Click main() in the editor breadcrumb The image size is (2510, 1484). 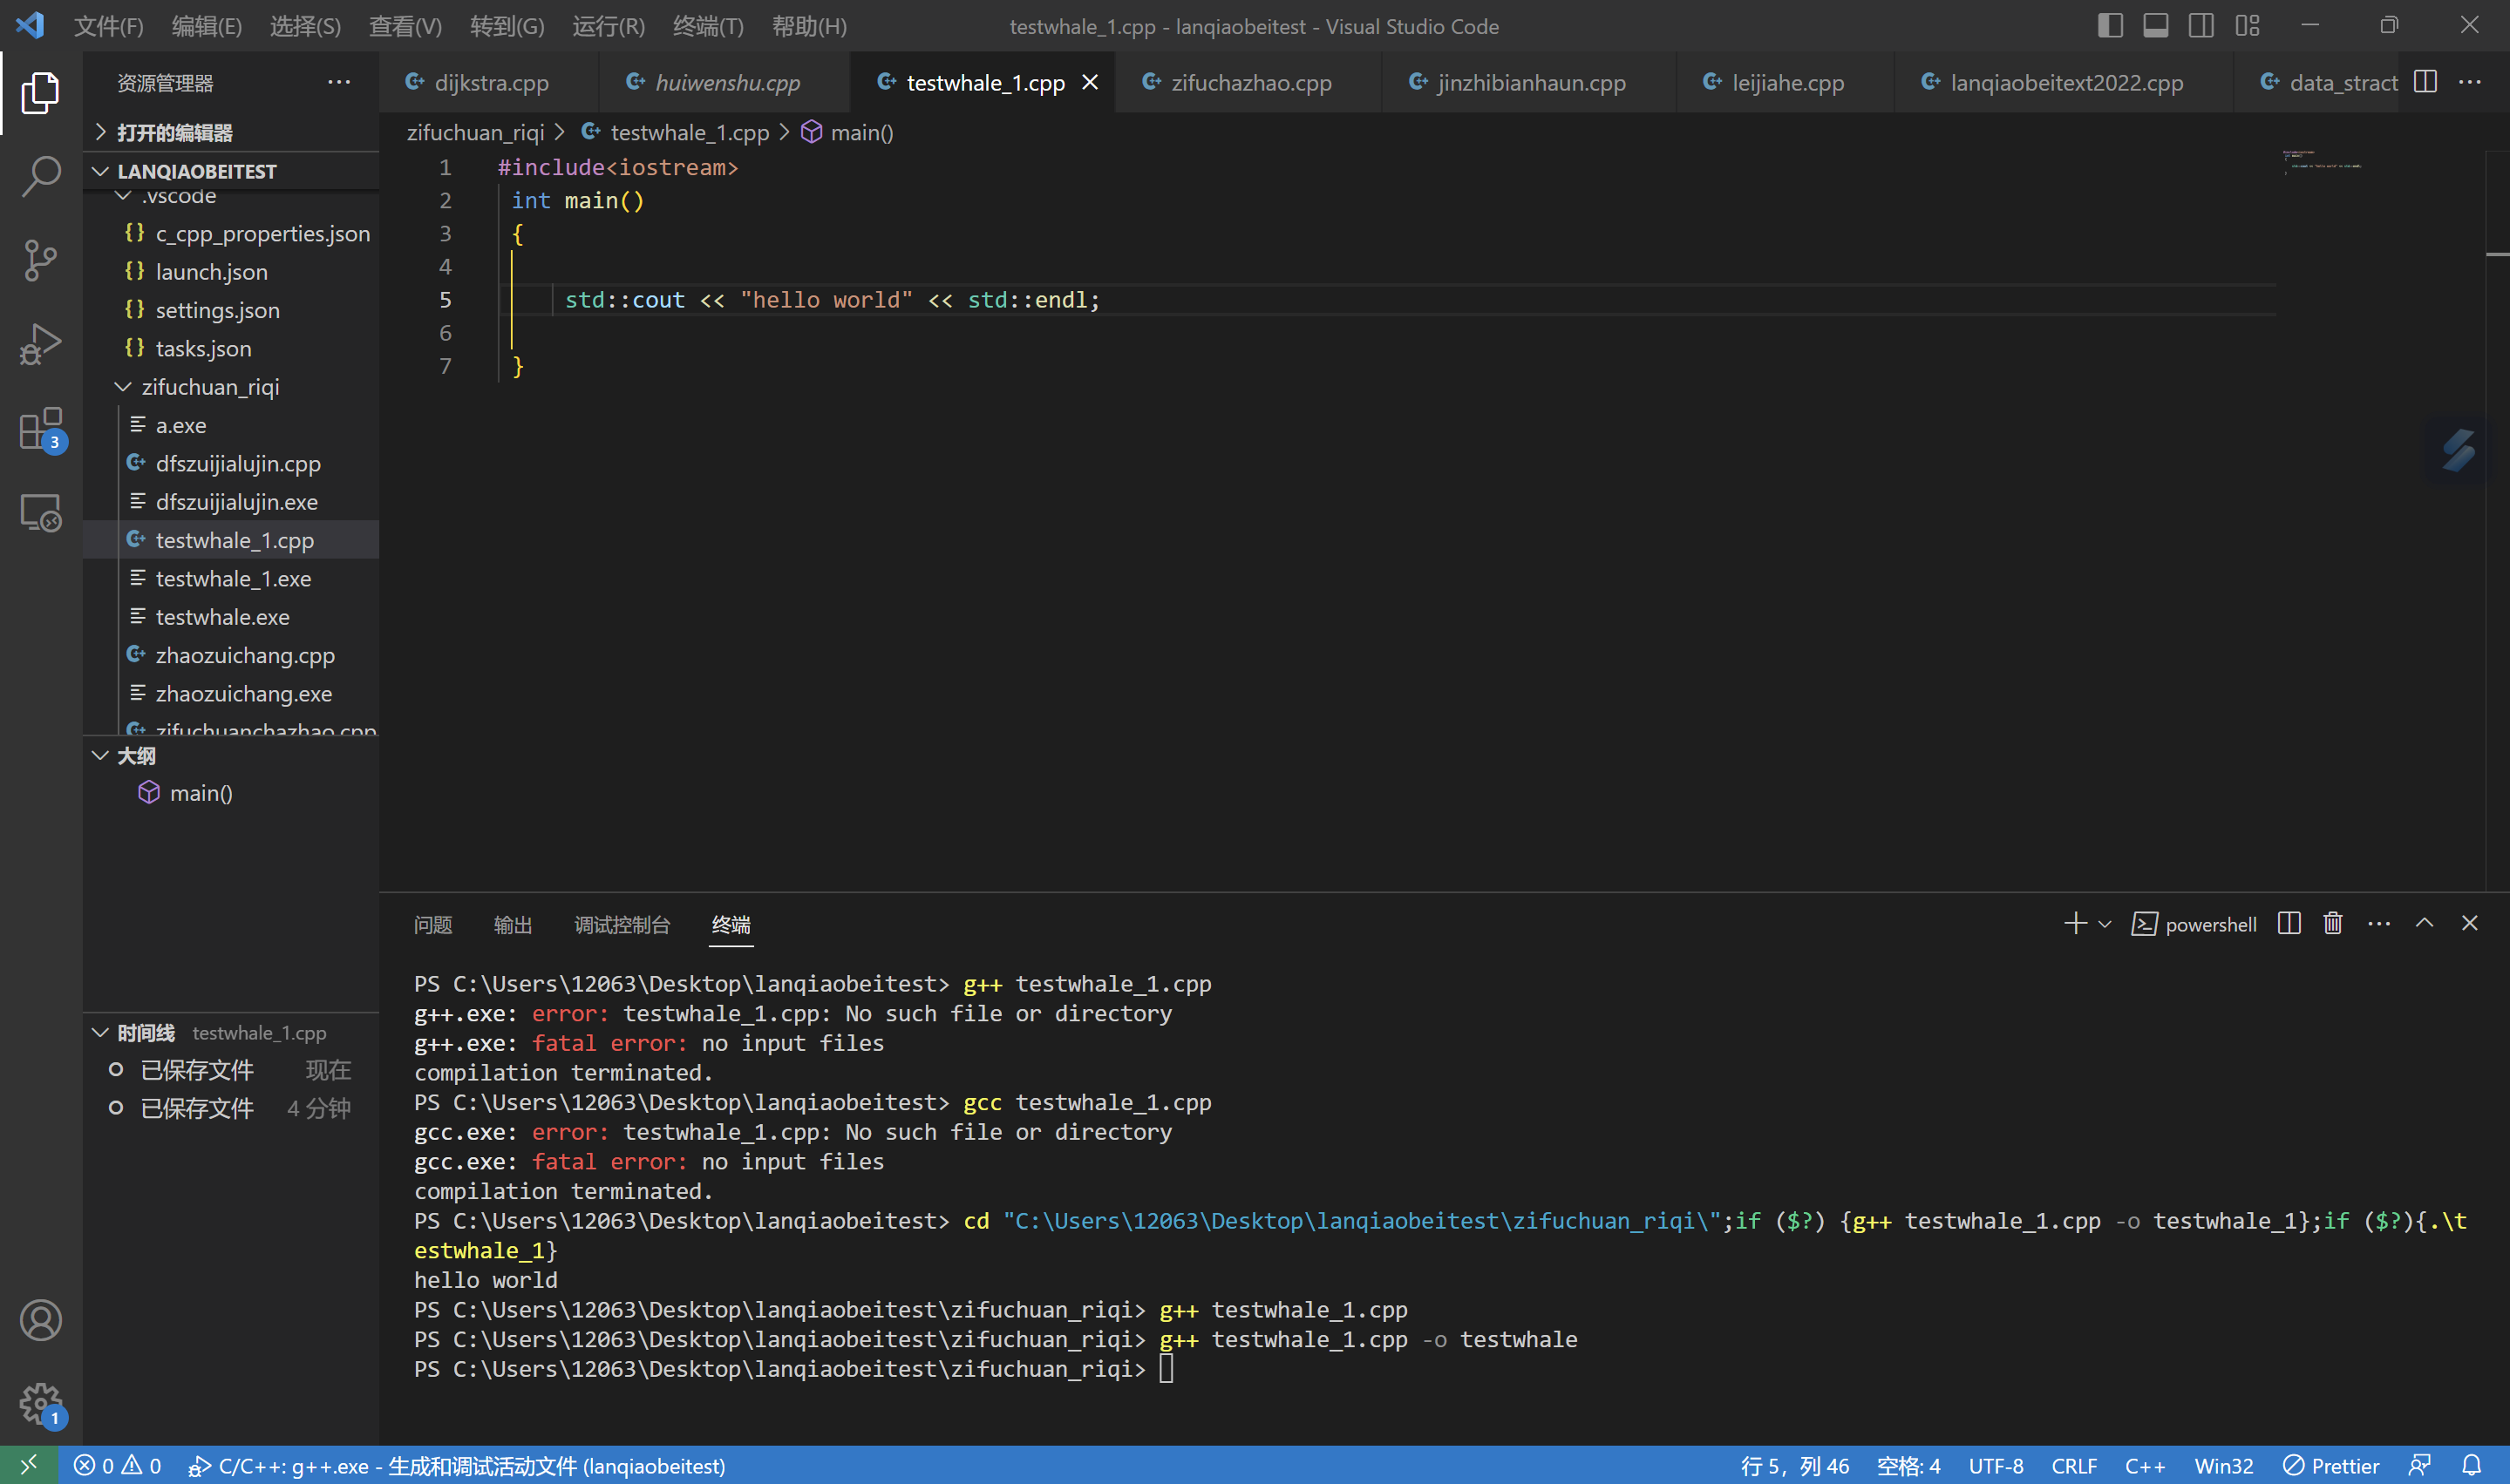[848, 132]
